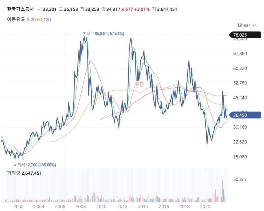This screenshot has width=264, height=211.
Task: Click the 2002 label on time axis
Action: coord(18,206)
